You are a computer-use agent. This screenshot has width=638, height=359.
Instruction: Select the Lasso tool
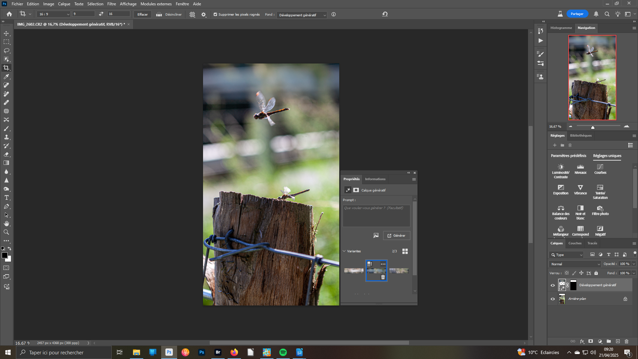6,51
